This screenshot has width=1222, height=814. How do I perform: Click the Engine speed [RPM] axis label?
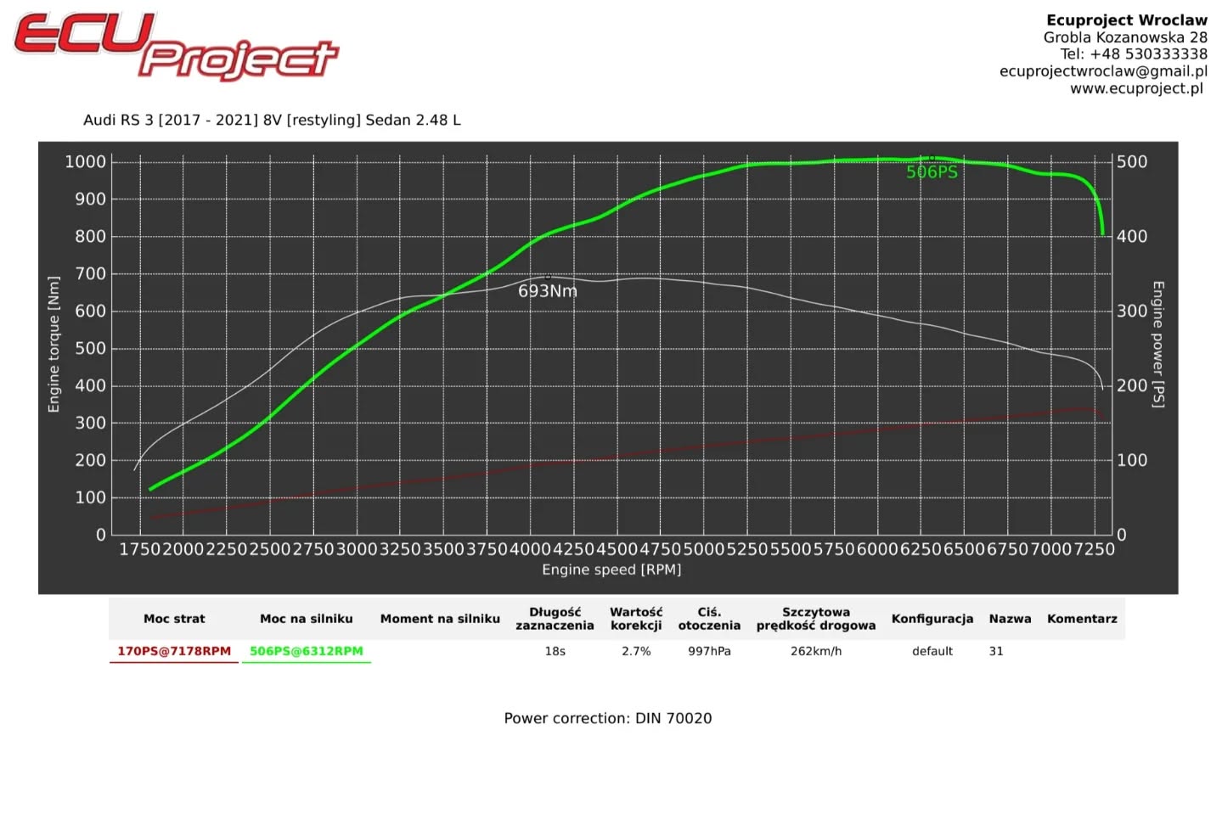click(x=611, y=570)
